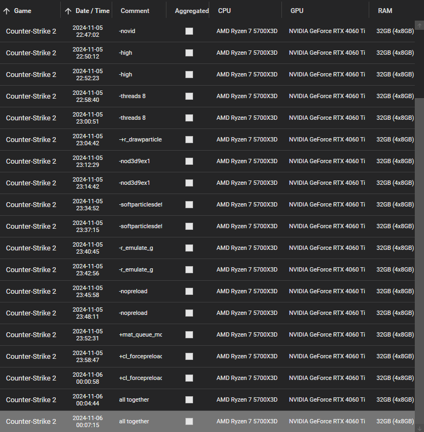
Task: Toggle Aggregated checkbox for 23:12:29 -nod3d9ex1
Action: [189, 161]
